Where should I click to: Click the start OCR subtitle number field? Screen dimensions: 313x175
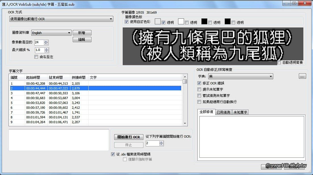click(153, 143)
